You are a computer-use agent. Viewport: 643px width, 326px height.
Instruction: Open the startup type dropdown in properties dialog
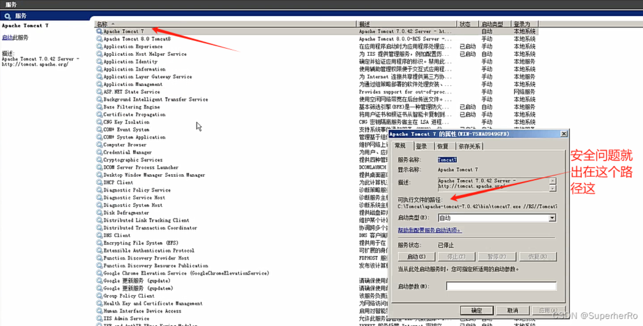(552, 218)
